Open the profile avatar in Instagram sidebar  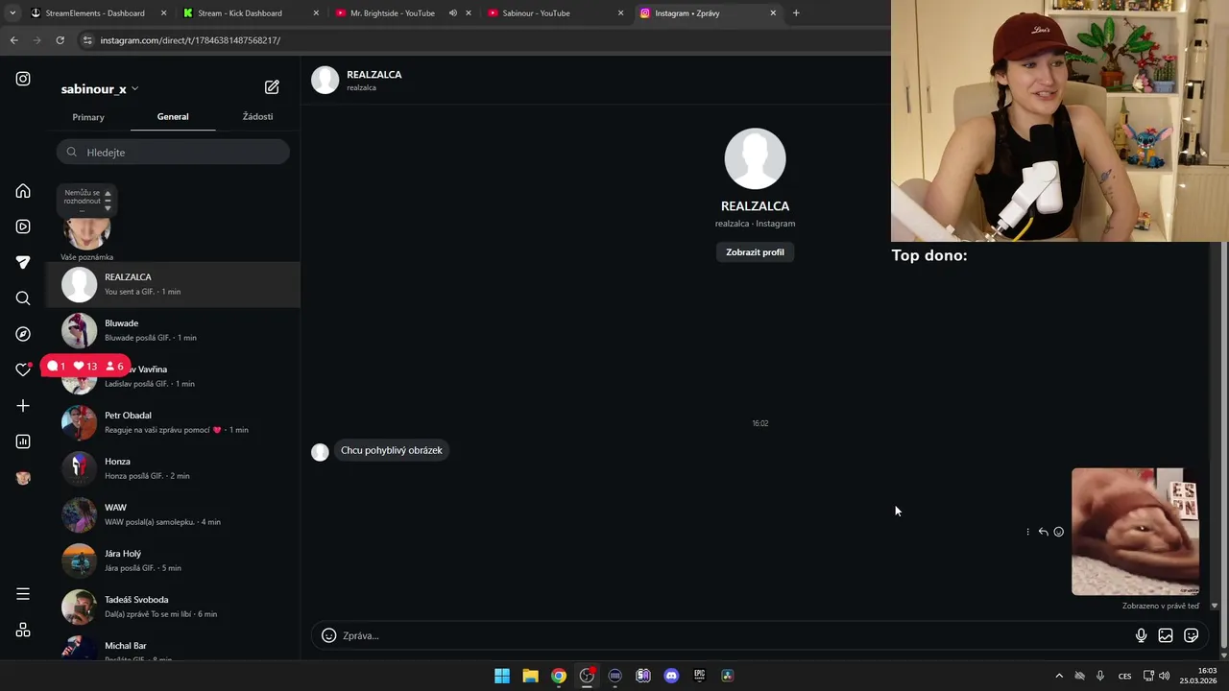[x=23, y=478]
